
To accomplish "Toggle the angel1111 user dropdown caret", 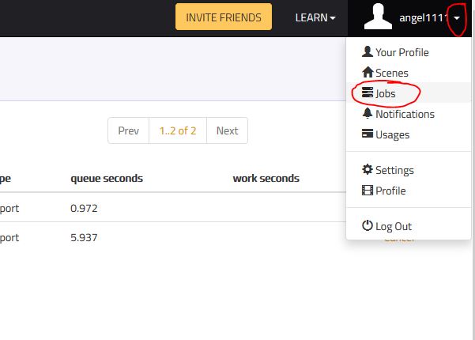I will 457,18.
